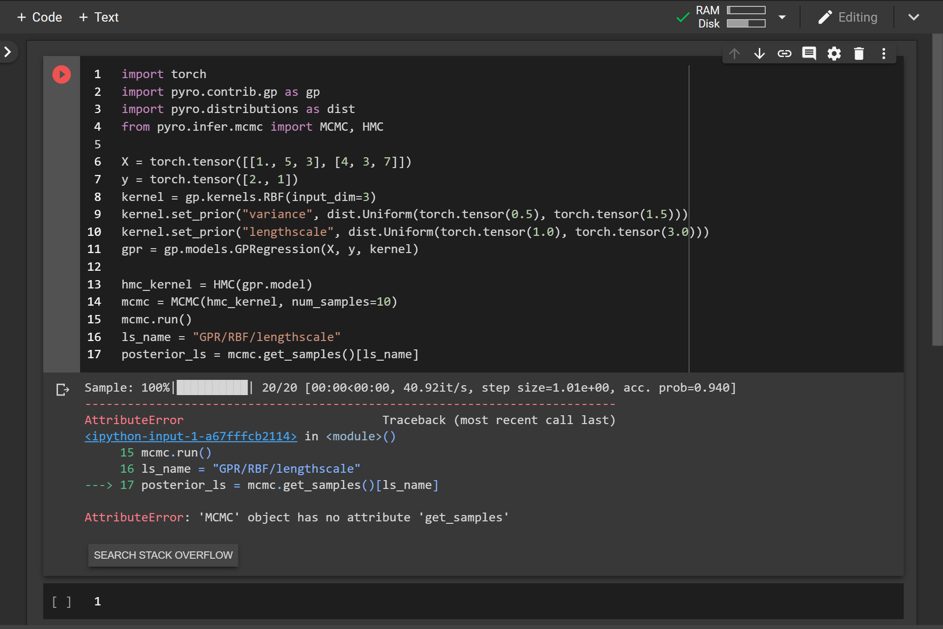Run the code cell

click(61, 74)
